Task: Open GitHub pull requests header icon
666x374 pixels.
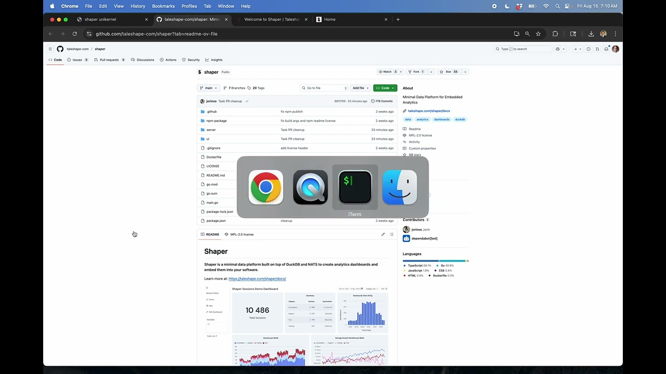Action: click(597, 49)
